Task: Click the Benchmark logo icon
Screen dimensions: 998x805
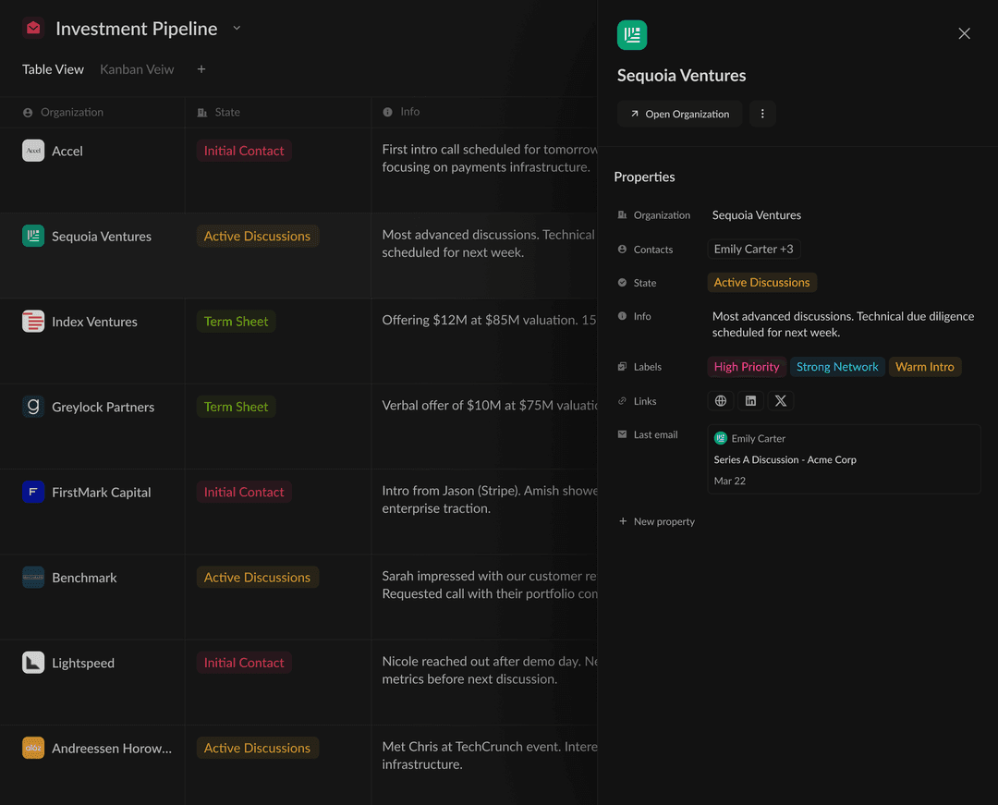Action: 33,578
